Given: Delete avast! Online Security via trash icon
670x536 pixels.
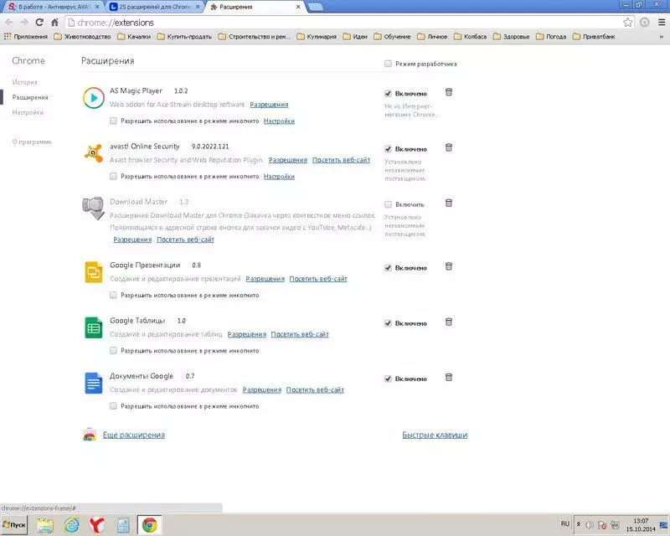Looking at the screenshot, I should pyautogui.click(x=449, y=148).
